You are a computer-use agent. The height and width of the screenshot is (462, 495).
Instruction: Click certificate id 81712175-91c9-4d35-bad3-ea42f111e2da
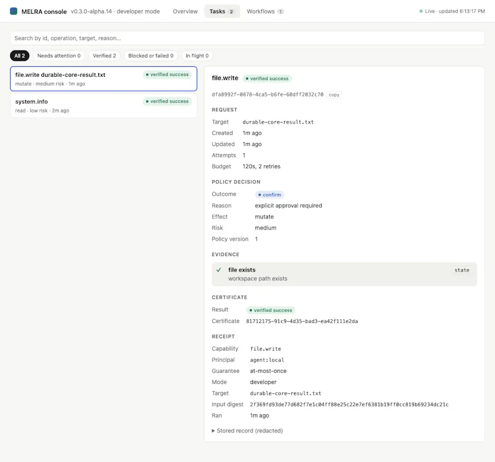click(x=302, y=321)
